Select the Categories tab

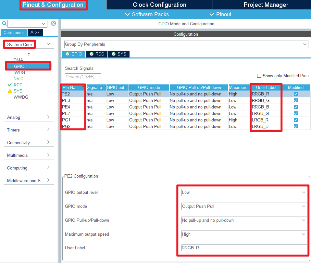tap(14, 33)
